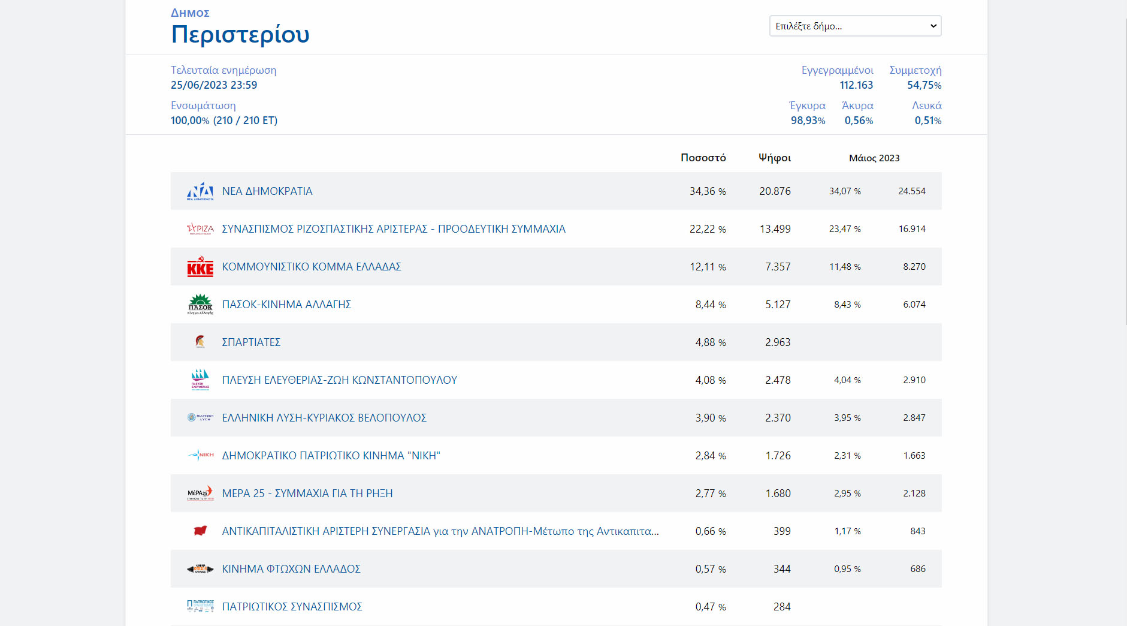Viewport: 1127px width, 626px height.
Task: Click the Ποσοστό column header
Action: tap(703, 158)
